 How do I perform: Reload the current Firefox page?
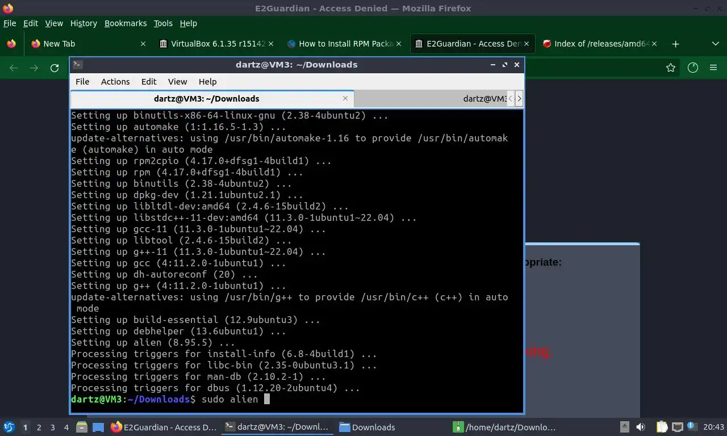pyautogui.click(x=55, y=68)
